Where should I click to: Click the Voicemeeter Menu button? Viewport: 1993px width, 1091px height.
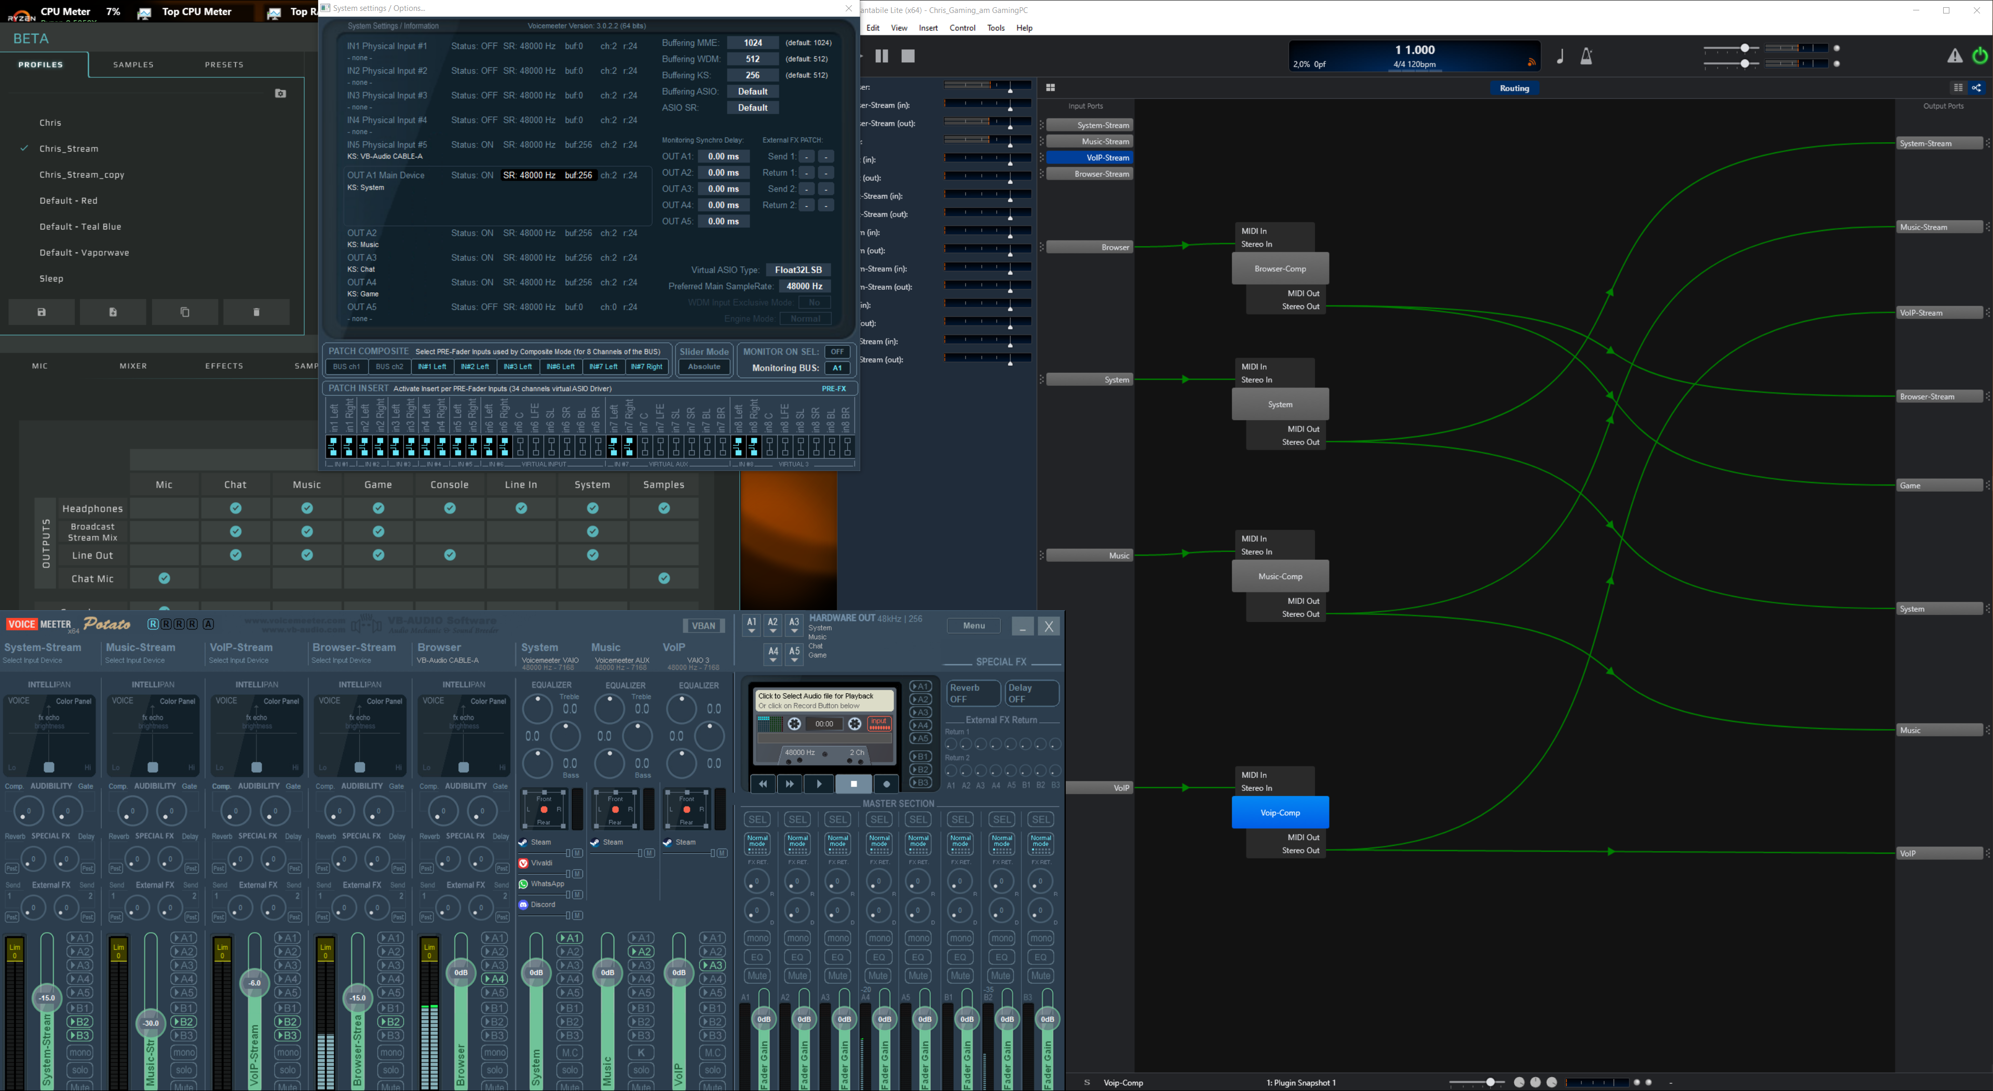tap(973, 625)
